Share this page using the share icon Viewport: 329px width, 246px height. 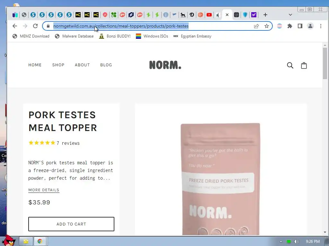(x=256, y=26)
